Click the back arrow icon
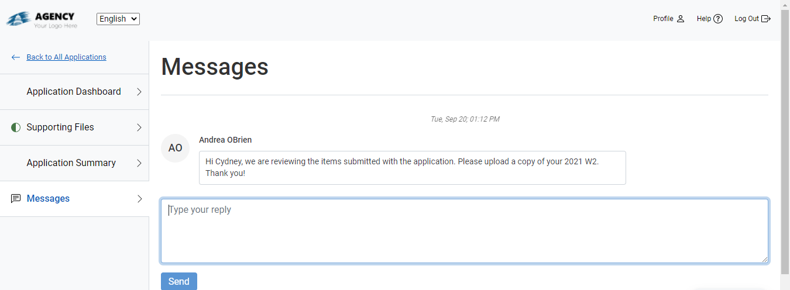Viewport: 790px width, 290px height. tap(16, 57)
